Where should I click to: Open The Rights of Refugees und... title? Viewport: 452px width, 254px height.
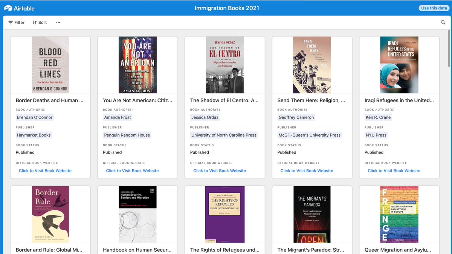[225, 250]
